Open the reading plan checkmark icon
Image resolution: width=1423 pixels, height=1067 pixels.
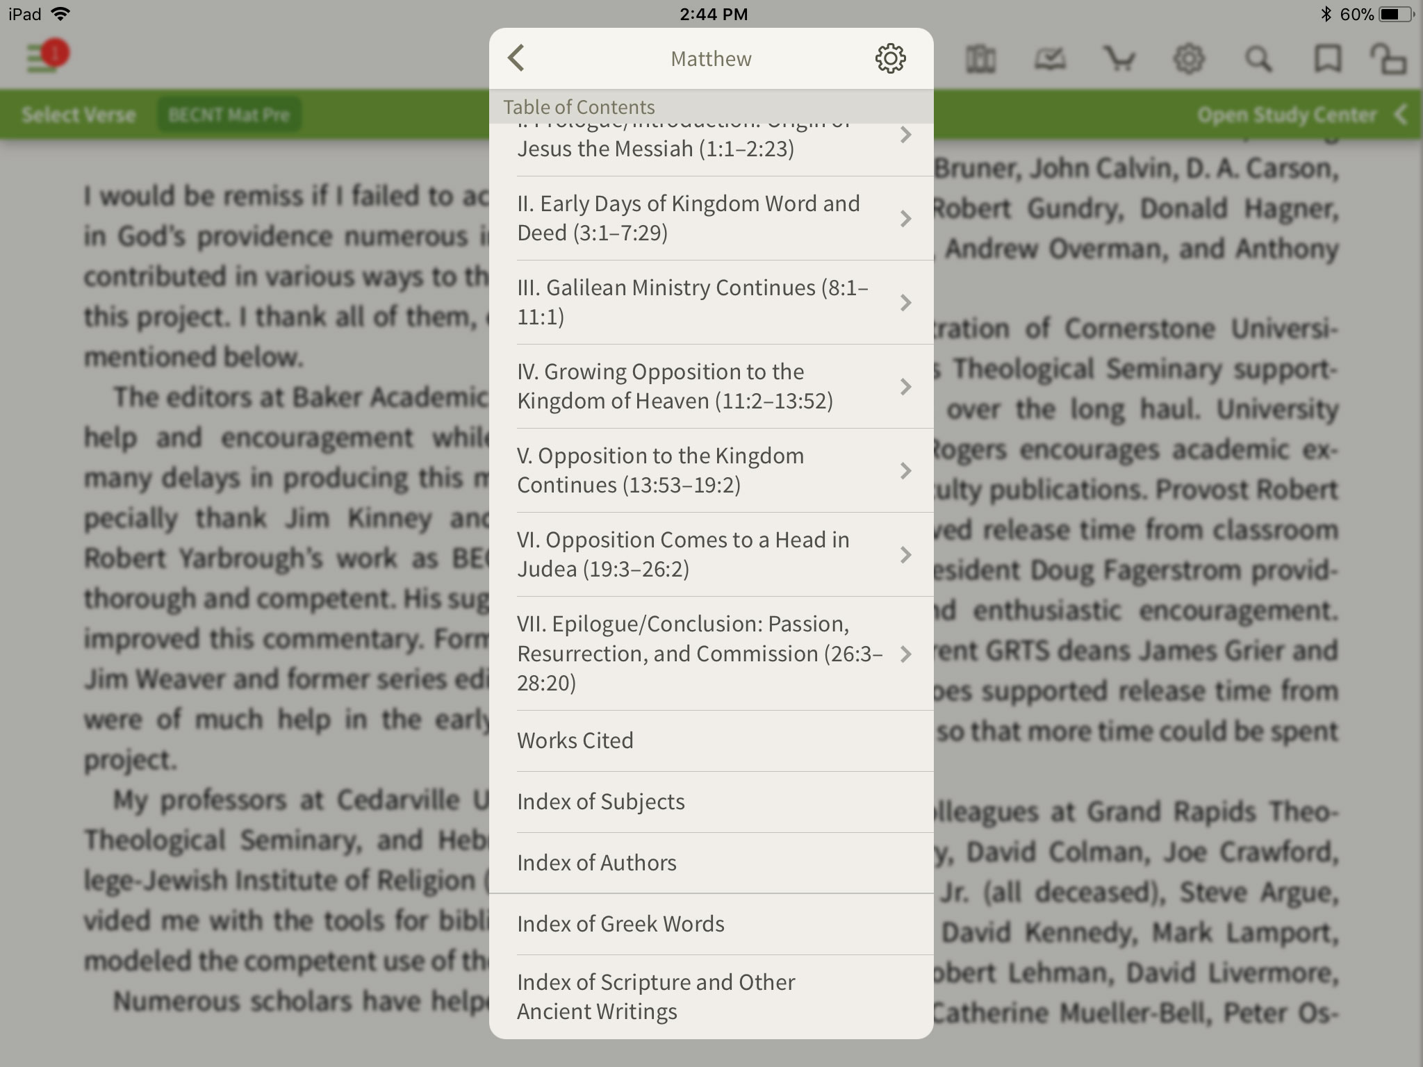point(1050,59)
